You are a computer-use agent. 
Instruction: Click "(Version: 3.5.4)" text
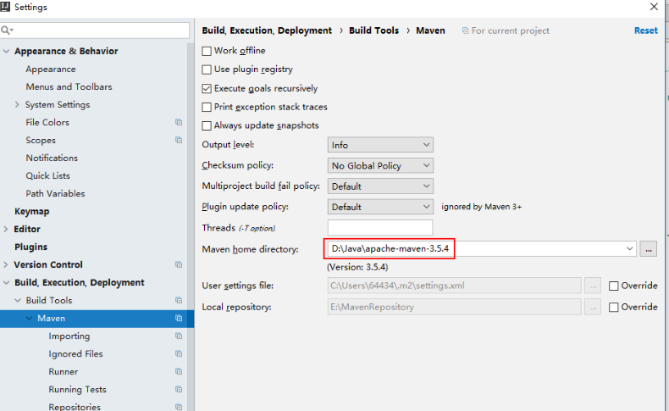tap(357, 267)
